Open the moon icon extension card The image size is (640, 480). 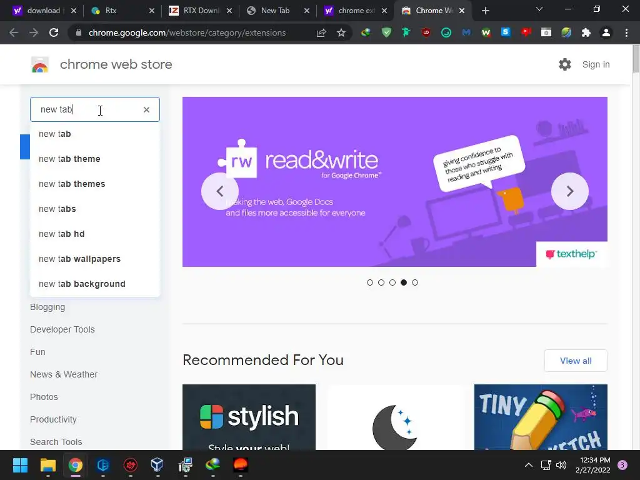[x=395, y=417]
